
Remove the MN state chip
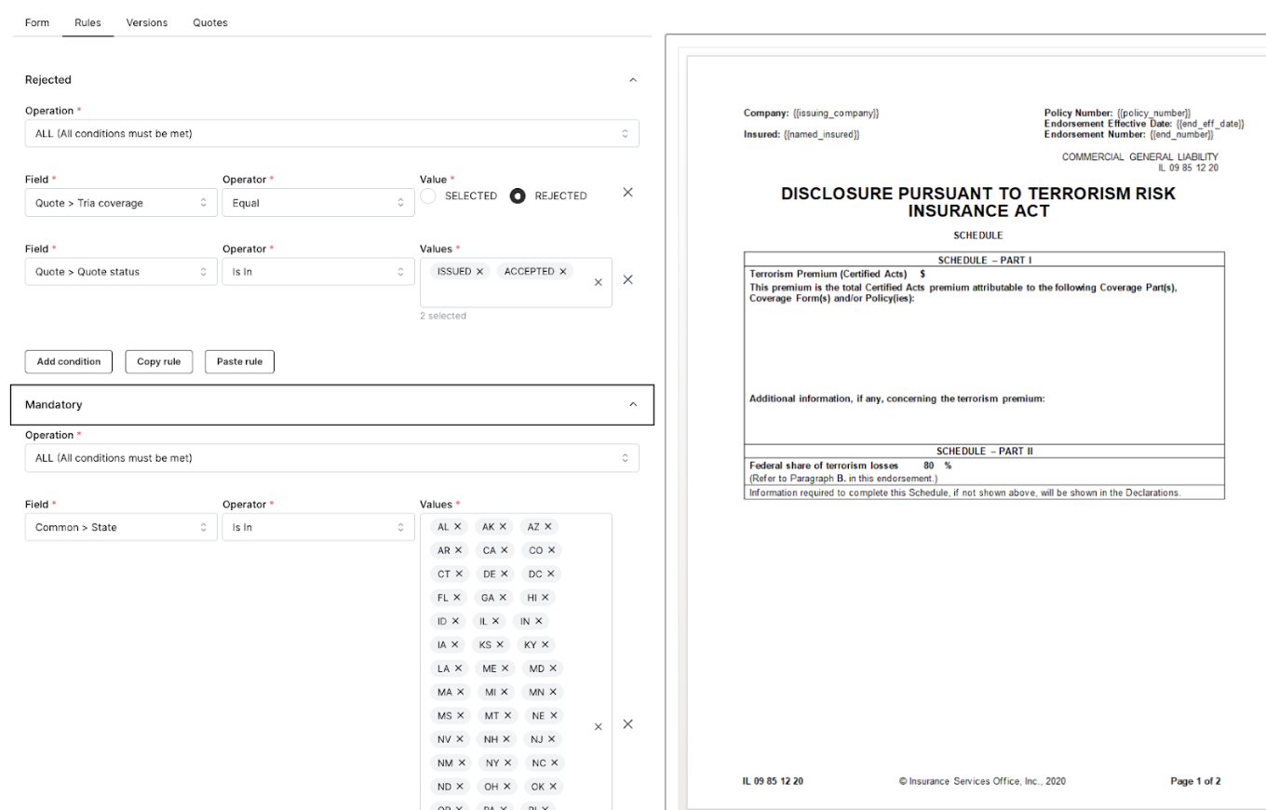[x=552, y=692]
